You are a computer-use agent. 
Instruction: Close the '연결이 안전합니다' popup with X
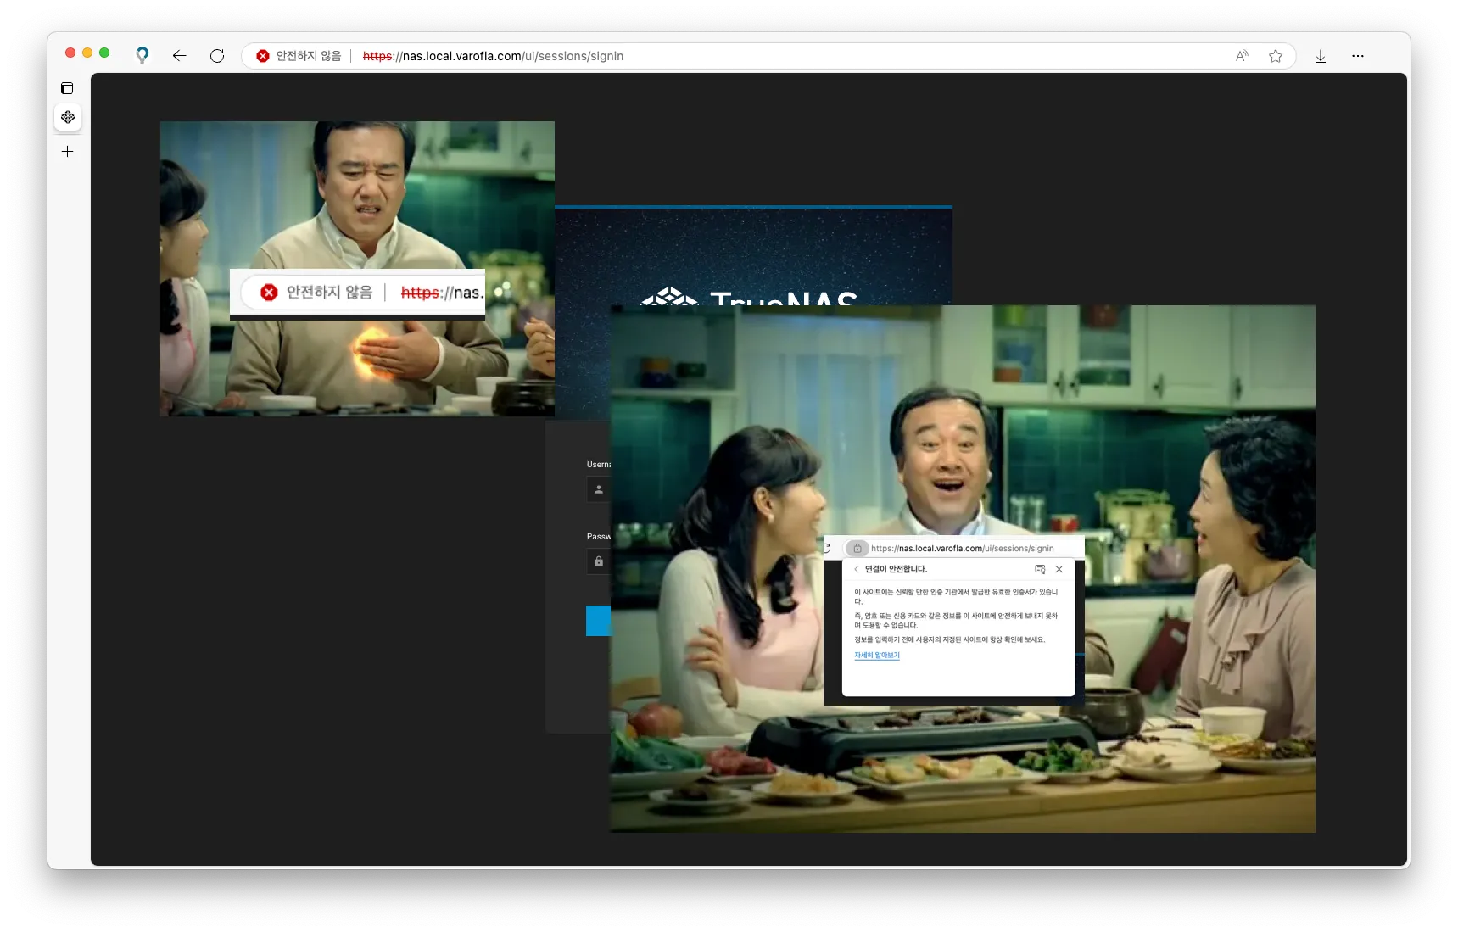pyautogui.click(x=1059, y=569)
